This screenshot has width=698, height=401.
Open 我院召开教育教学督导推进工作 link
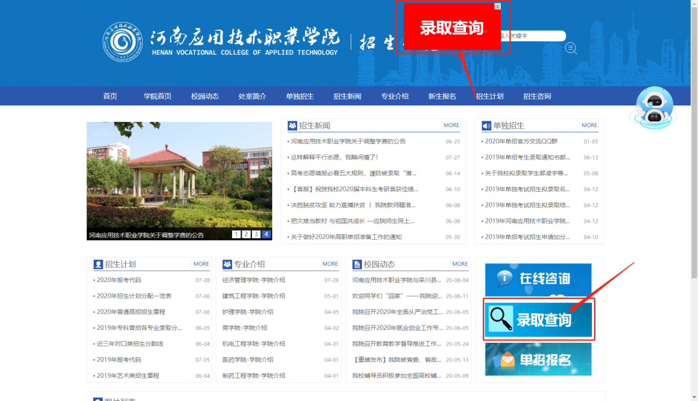pos(397,344)
